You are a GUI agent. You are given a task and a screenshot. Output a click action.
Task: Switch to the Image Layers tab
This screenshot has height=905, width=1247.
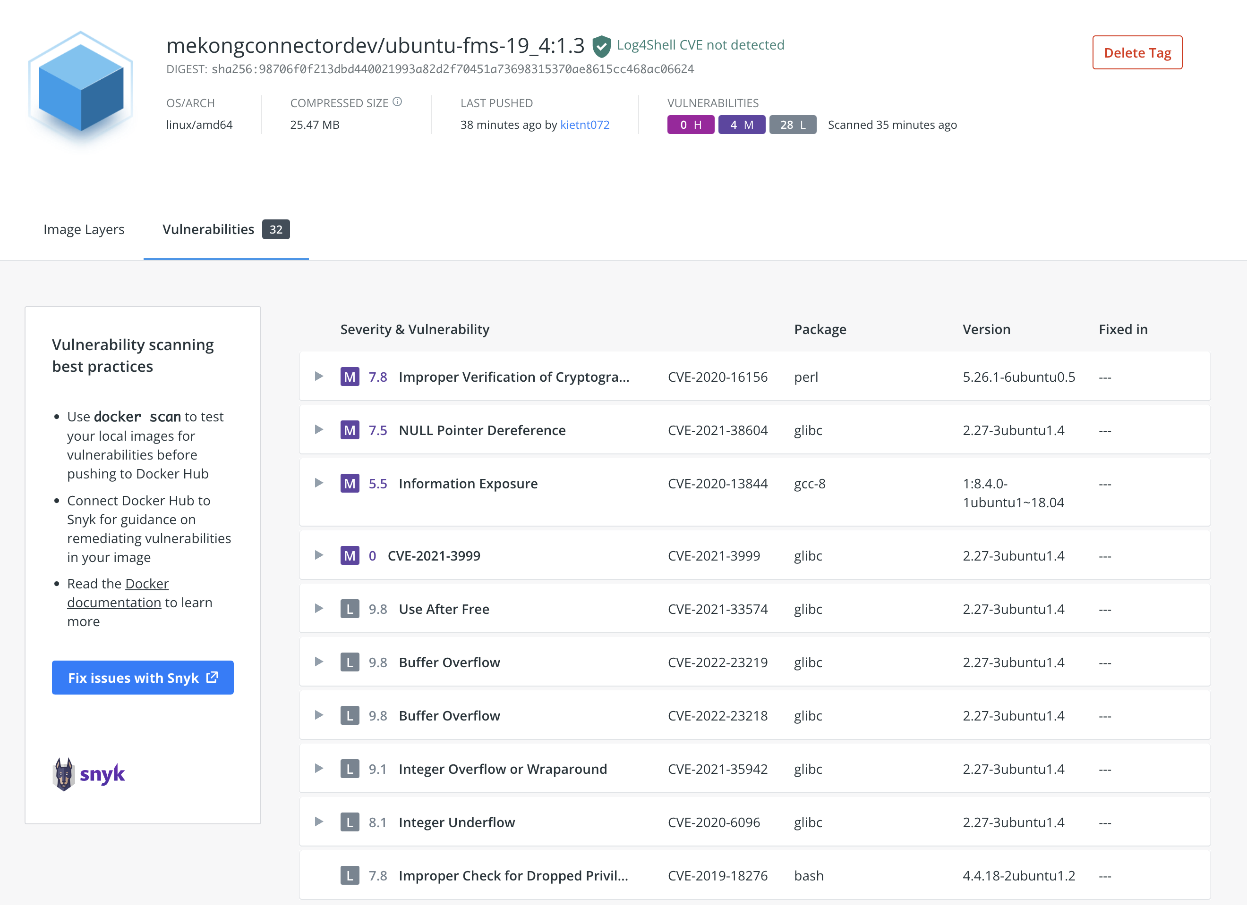[84, 229]
